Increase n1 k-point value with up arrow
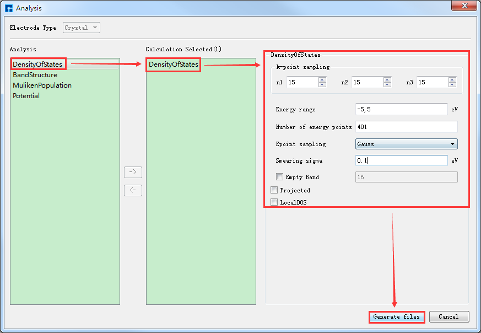 tap(322, 79)
